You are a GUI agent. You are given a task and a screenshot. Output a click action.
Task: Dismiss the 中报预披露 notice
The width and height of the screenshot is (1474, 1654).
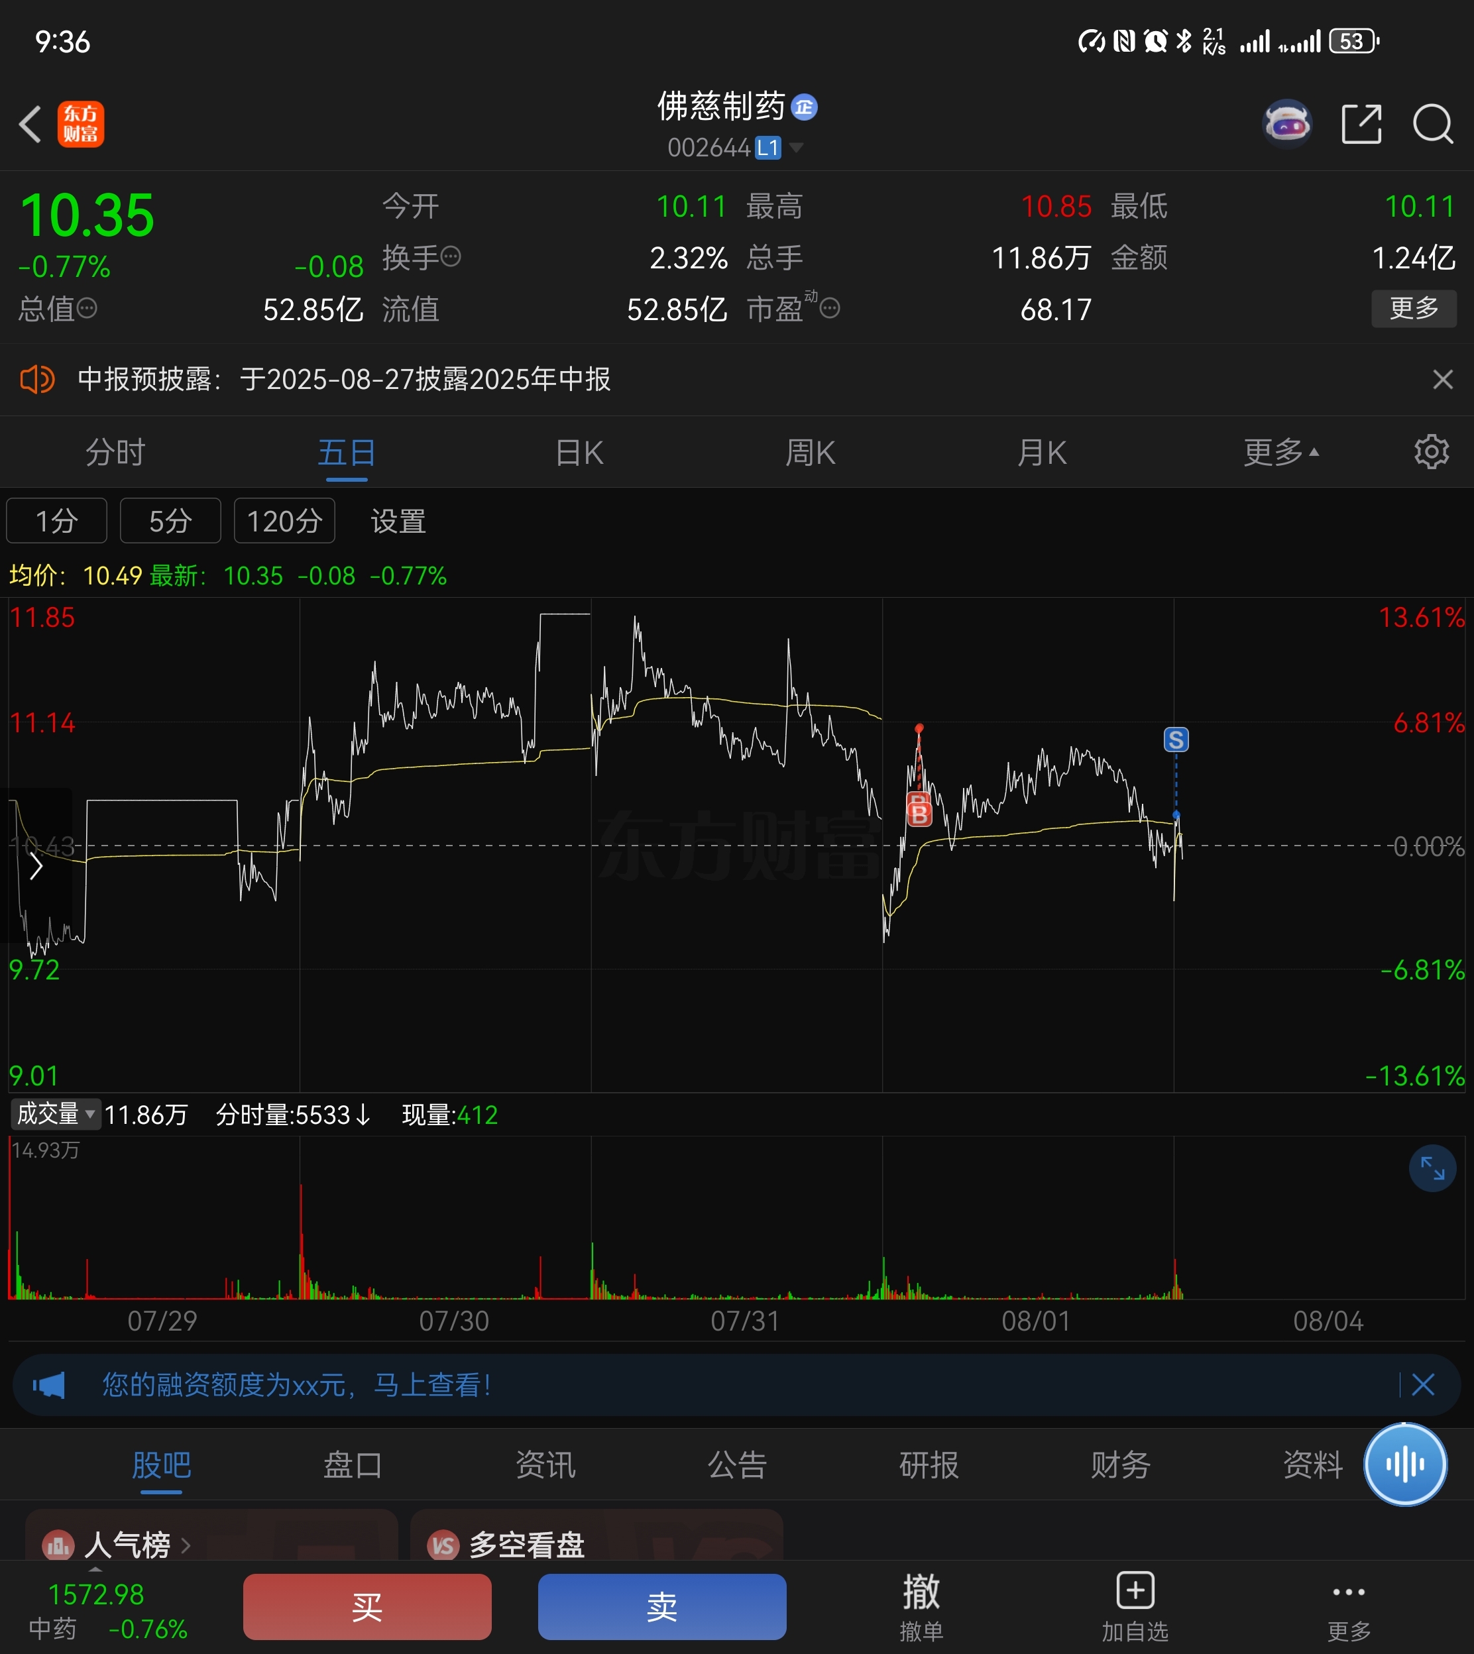click(x=1442, y=379)
